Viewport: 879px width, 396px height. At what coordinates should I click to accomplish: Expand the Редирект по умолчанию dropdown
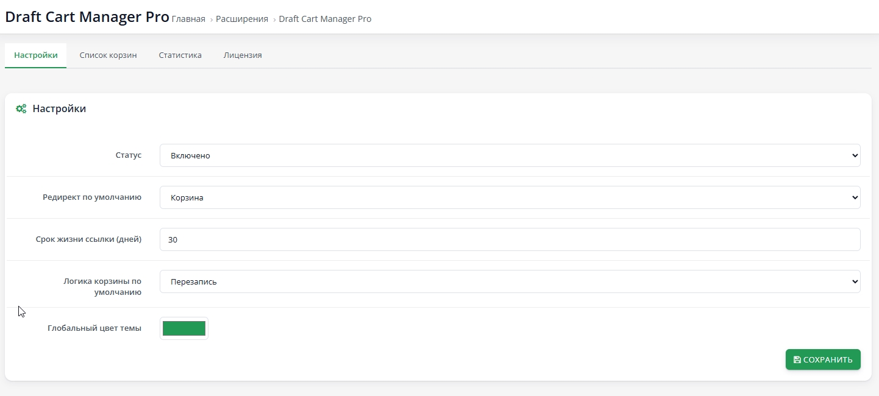tap(510, 197)
